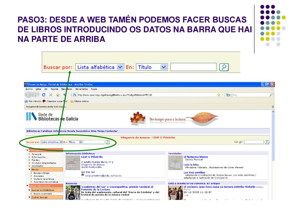292x219 pixels.
Task: Click search text field in enlarged bar
Action: point(194,67)
